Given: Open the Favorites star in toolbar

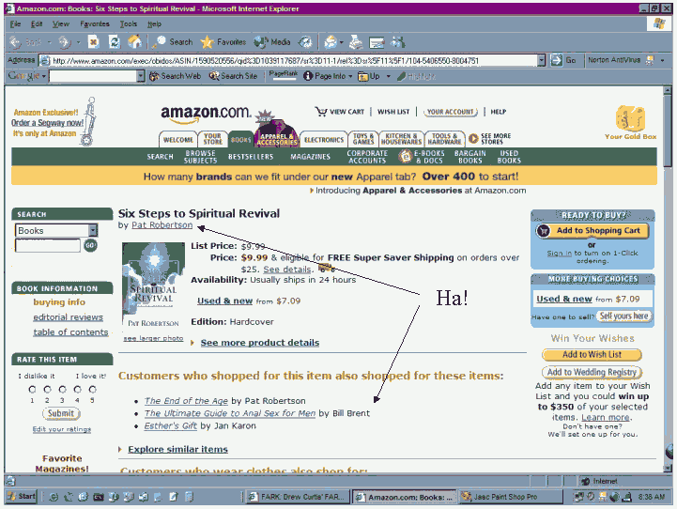Looking at the screenshot, I should 207,42.
